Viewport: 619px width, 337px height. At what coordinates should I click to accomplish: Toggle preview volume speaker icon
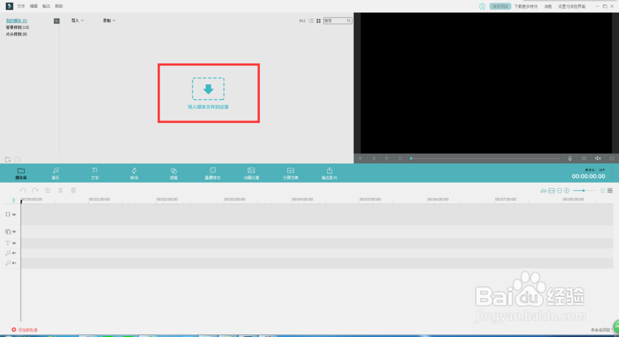click(598, 158)
